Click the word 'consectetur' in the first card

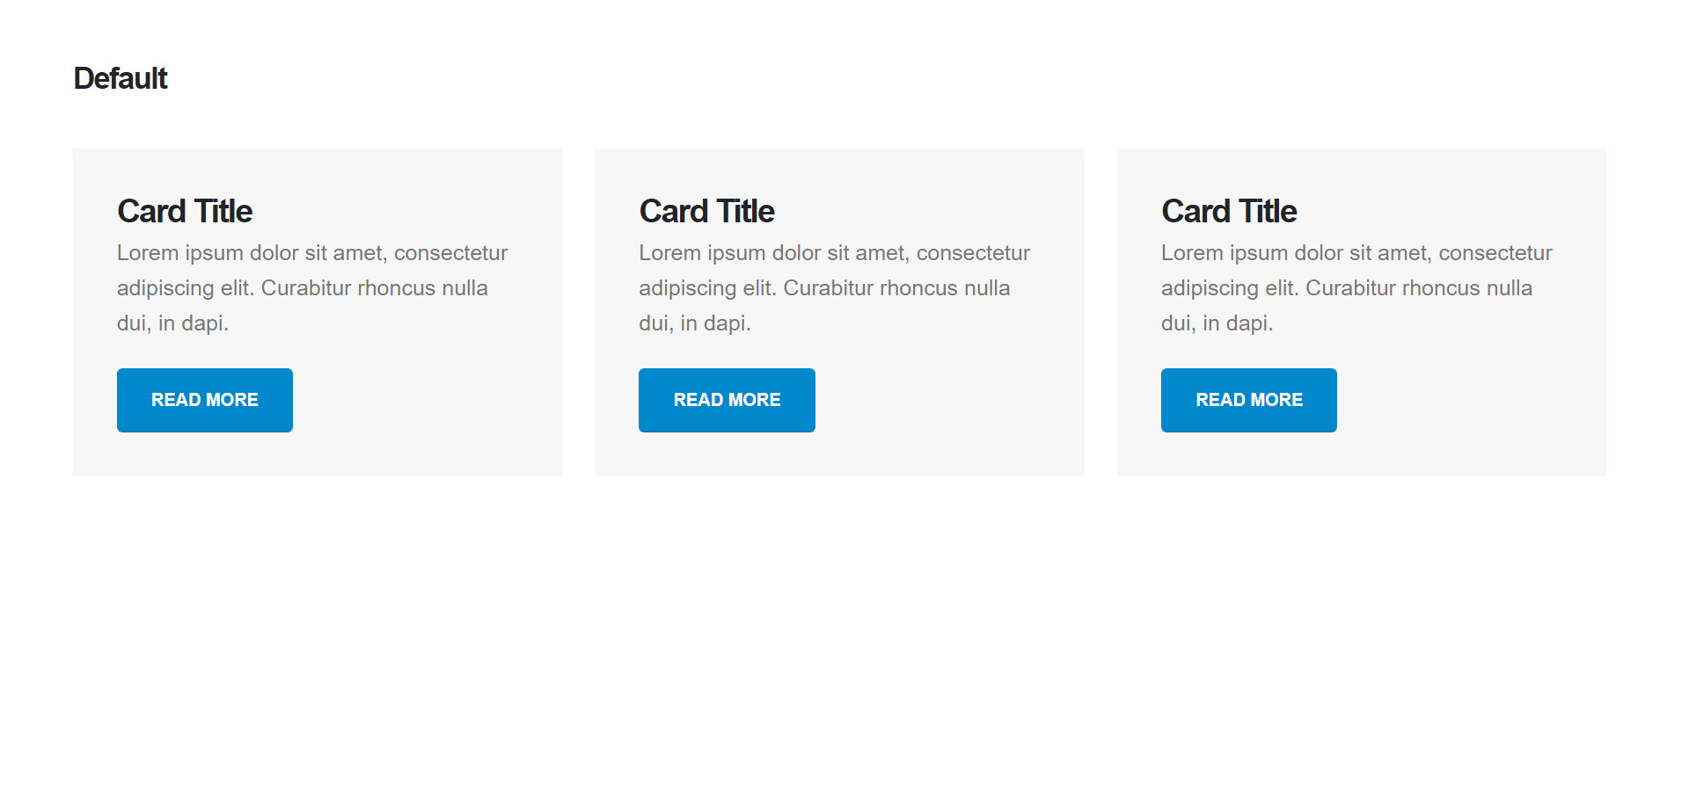(451, 253)
